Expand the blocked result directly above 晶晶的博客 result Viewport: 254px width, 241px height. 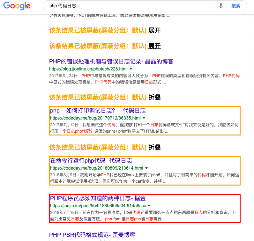coord(154,46)
